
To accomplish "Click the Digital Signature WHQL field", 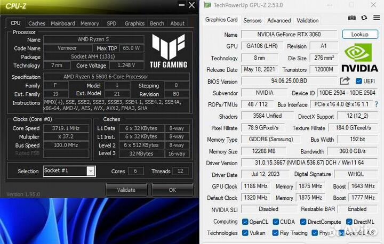I will (x=356, y=174).
